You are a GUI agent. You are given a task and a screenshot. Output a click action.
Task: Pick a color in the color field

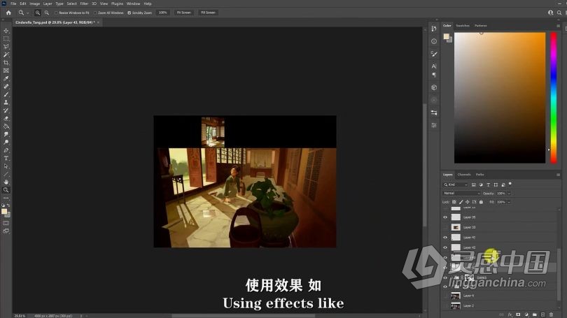[x=500, y=98]
